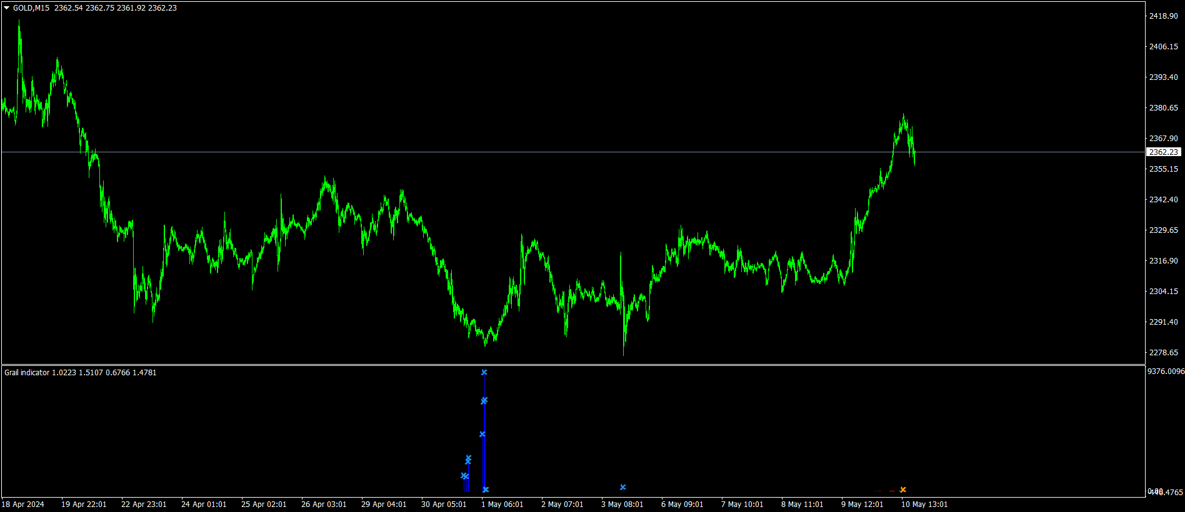Image resolution: width=1185 pixels, height=512 pixels.
Task: Click the orange cross marker in indicator window
Action: click(x=903, y=490)
